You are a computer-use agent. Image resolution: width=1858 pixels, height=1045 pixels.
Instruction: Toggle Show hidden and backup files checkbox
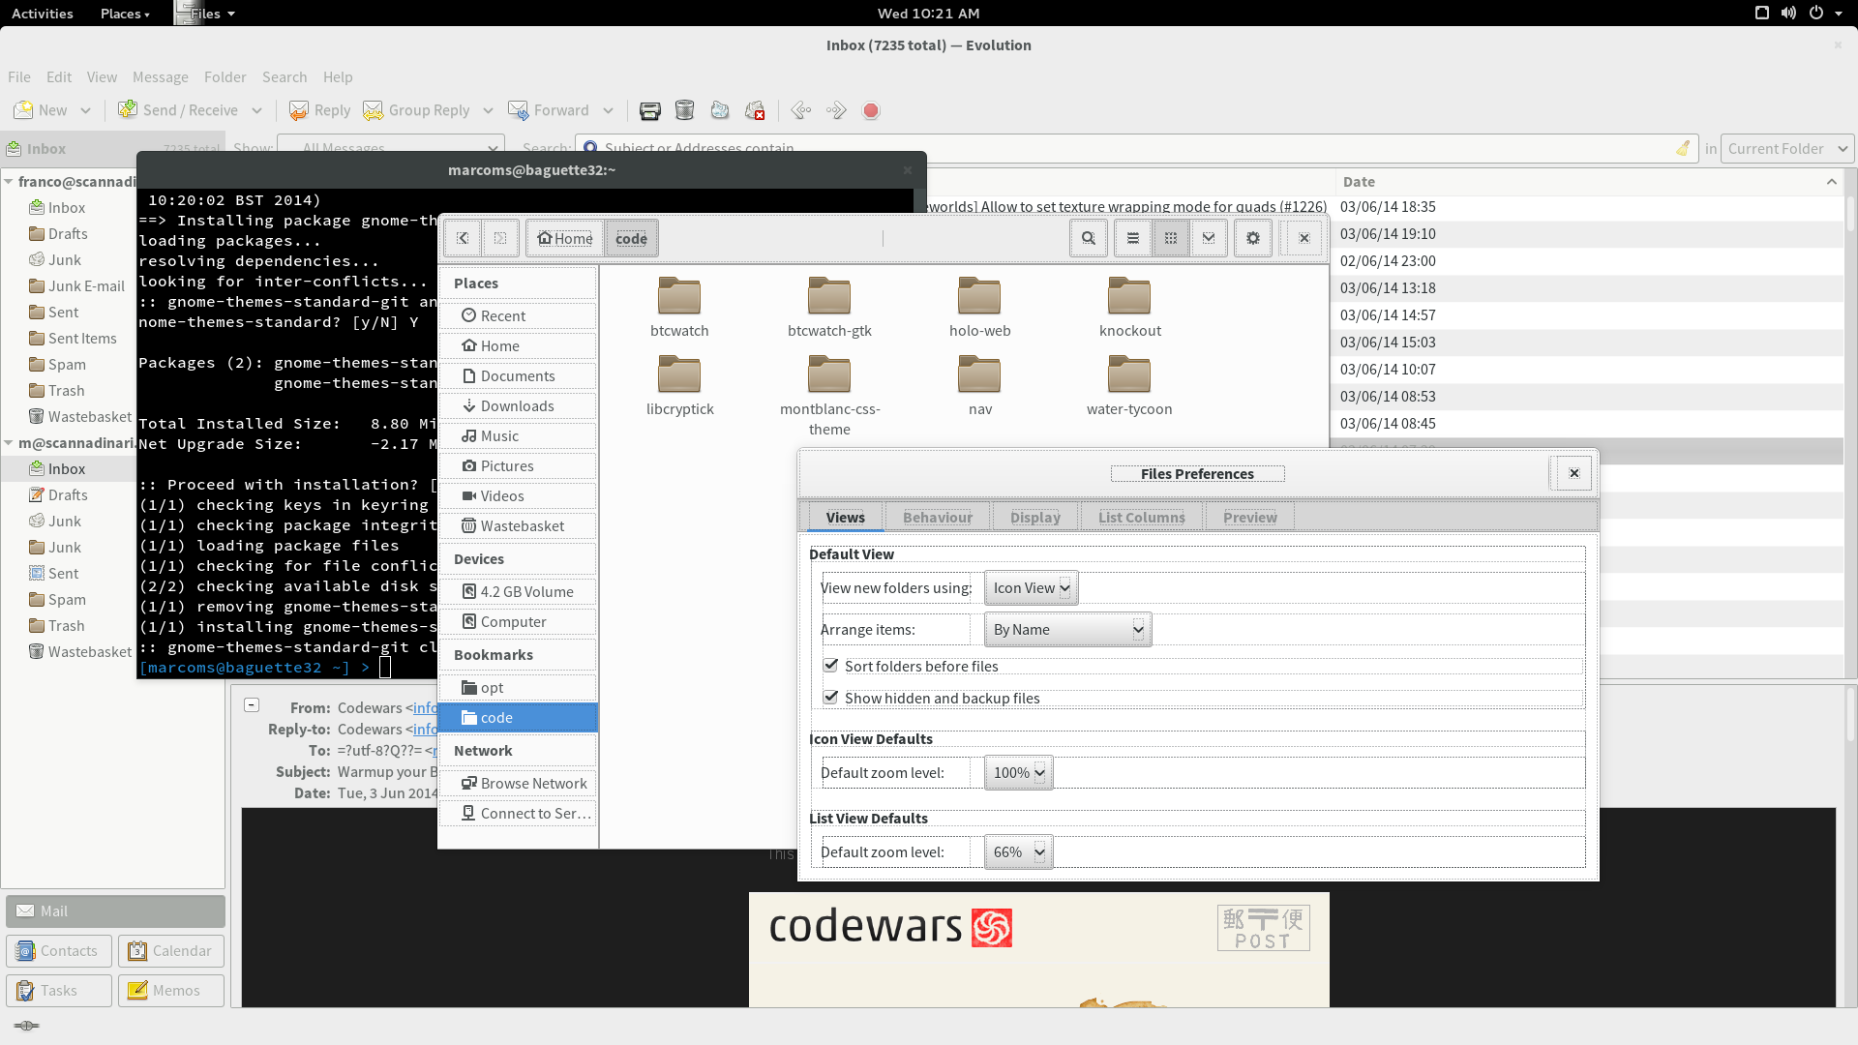[x=830, y=698]
